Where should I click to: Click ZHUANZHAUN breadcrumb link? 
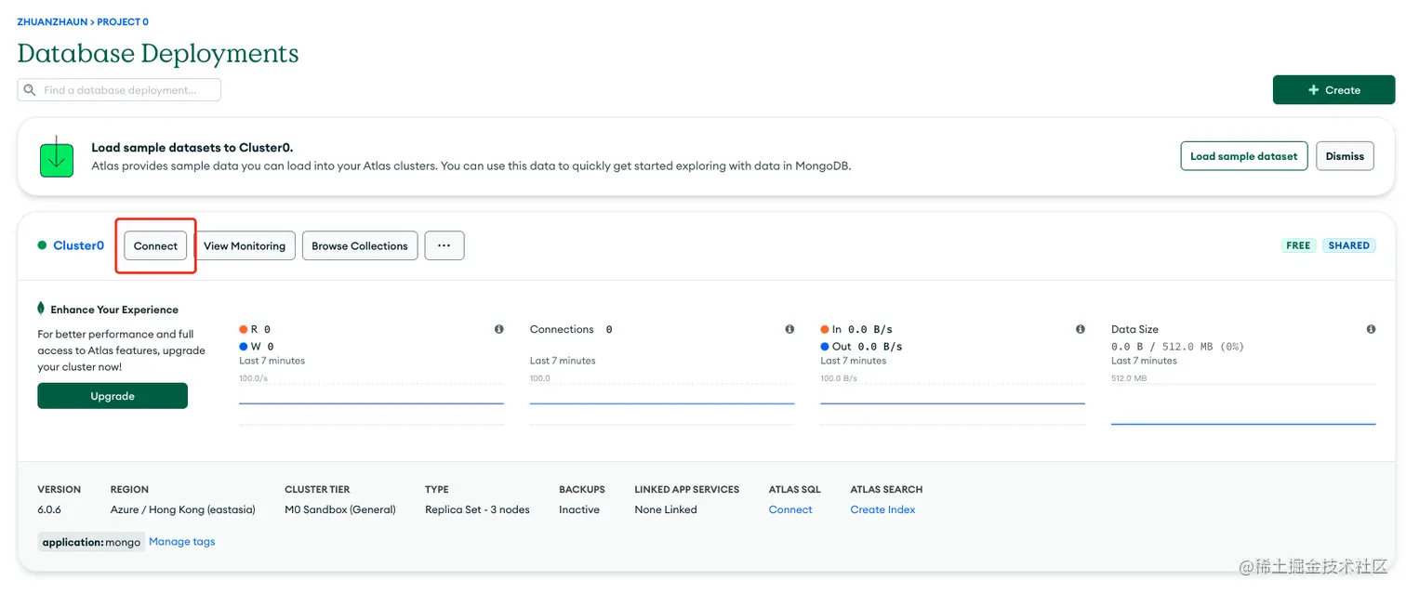coord(52,21)
